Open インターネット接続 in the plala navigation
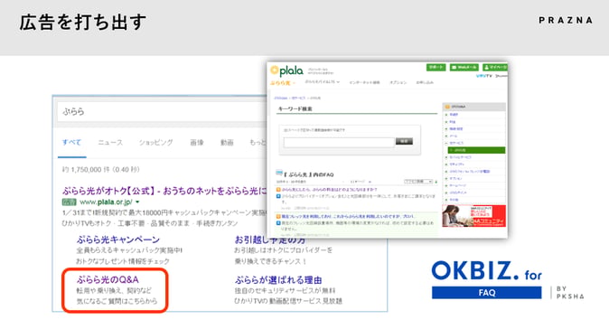Screen dimensions: 609x329 pos(364,82)
